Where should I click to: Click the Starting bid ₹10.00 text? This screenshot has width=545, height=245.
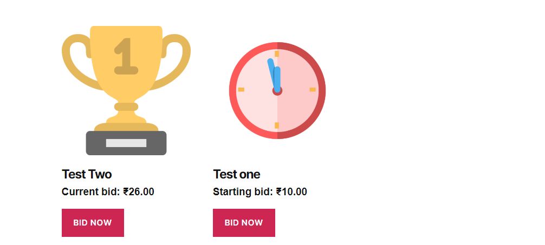[x=260, y=191]
